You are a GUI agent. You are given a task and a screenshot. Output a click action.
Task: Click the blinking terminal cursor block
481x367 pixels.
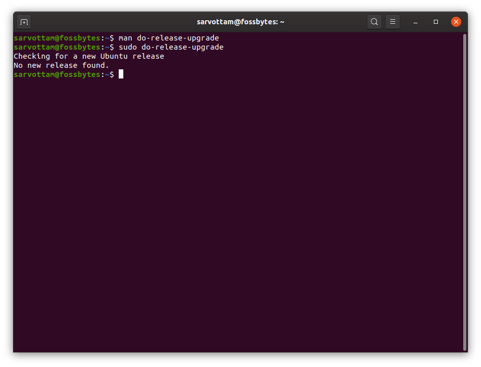[121, 74]
